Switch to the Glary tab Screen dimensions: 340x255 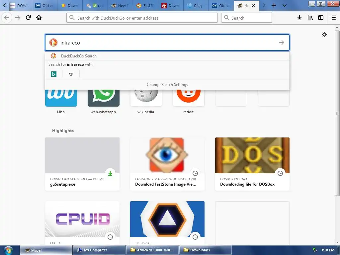coord(196,6)
